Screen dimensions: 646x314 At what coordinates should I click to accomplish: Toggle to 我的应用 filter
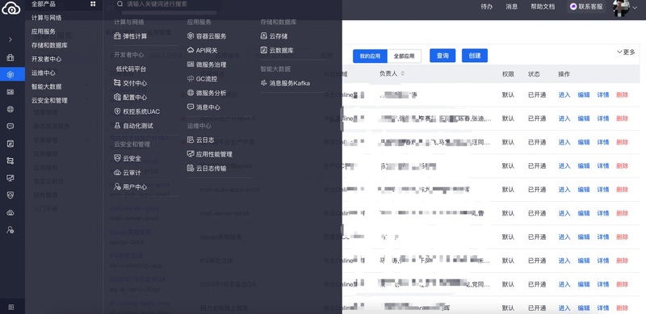coord(370,56)
